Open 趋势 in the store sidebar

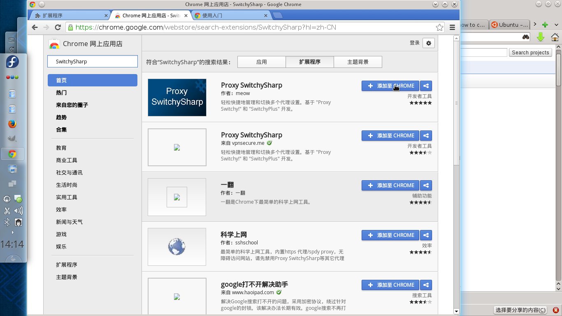pos(61,117)
